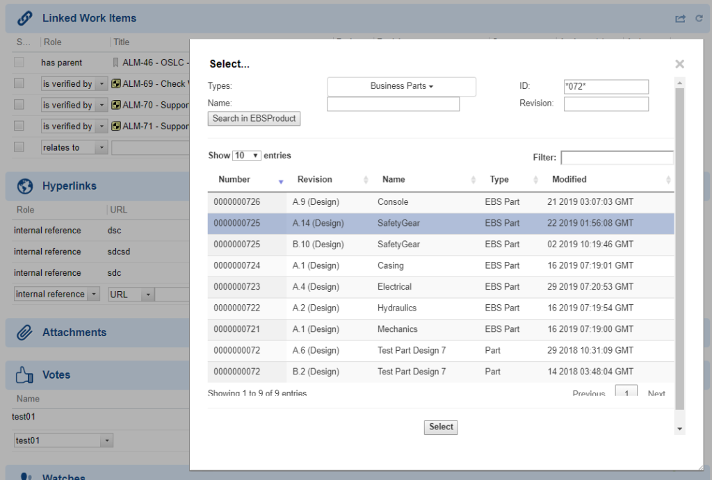Image resolution: width=712 pixels, height=480 pixels.
Task: Click the ALM-70 work item type icon
Action: (x=116, y=105)
